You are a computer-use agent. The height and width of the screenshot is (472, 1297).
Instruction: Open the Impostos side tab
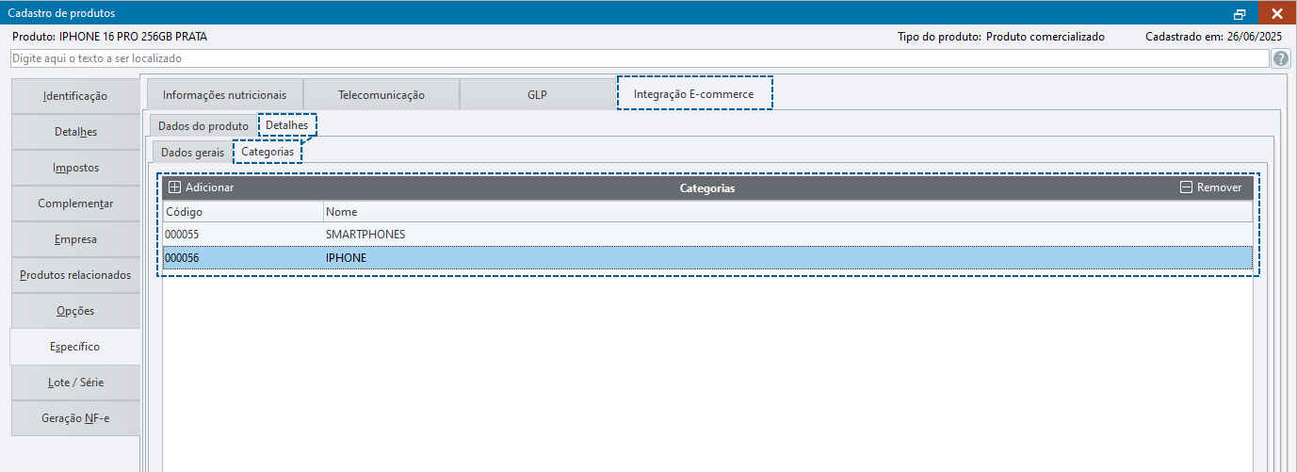(75, 168)
